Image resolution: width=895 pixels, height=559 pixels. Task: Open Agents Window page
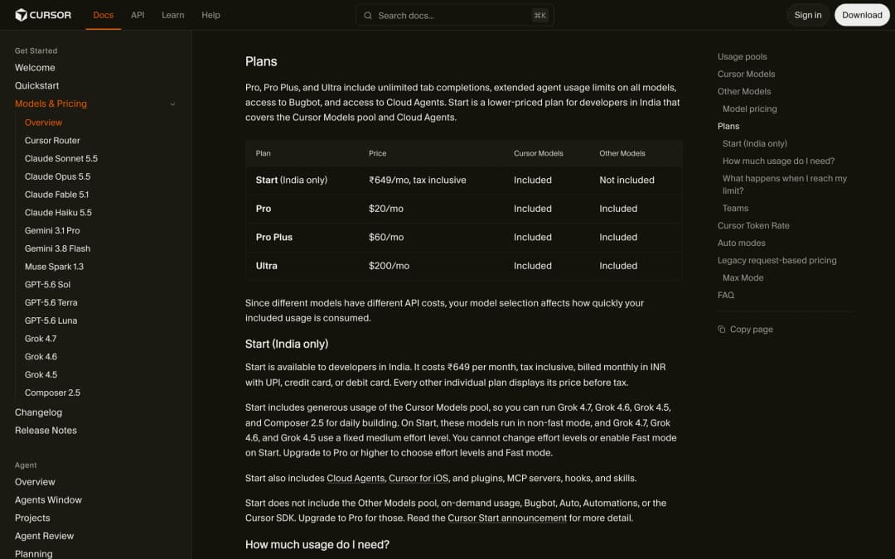[48, 500]
